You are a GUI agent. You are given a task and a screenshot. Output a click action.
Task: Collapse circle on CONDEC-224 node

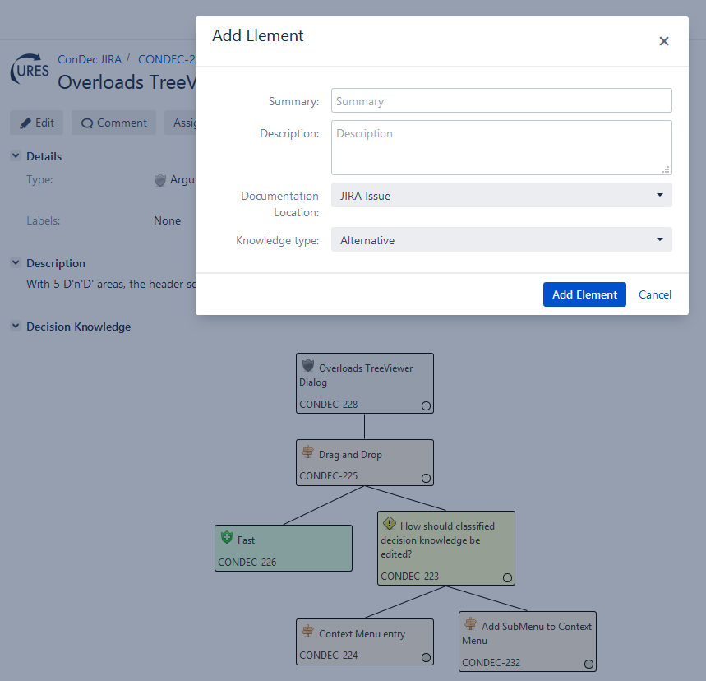(x=426, y=657)
